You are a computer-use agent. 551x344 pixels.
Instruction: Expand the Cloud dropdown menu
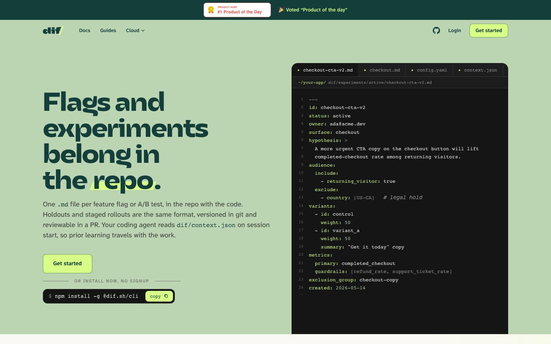135,31
